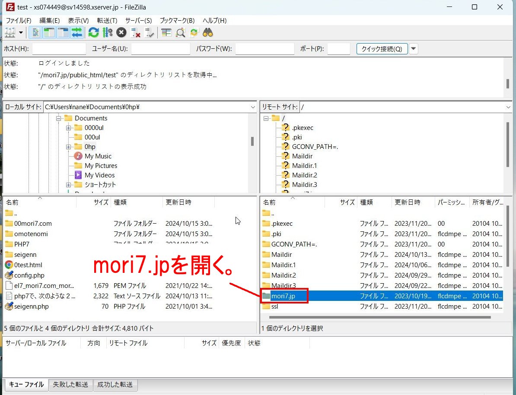This screenshot has width=516, height=395.
Task: Toggle transfer queue display toolbar icon
Action: [76, 32]
